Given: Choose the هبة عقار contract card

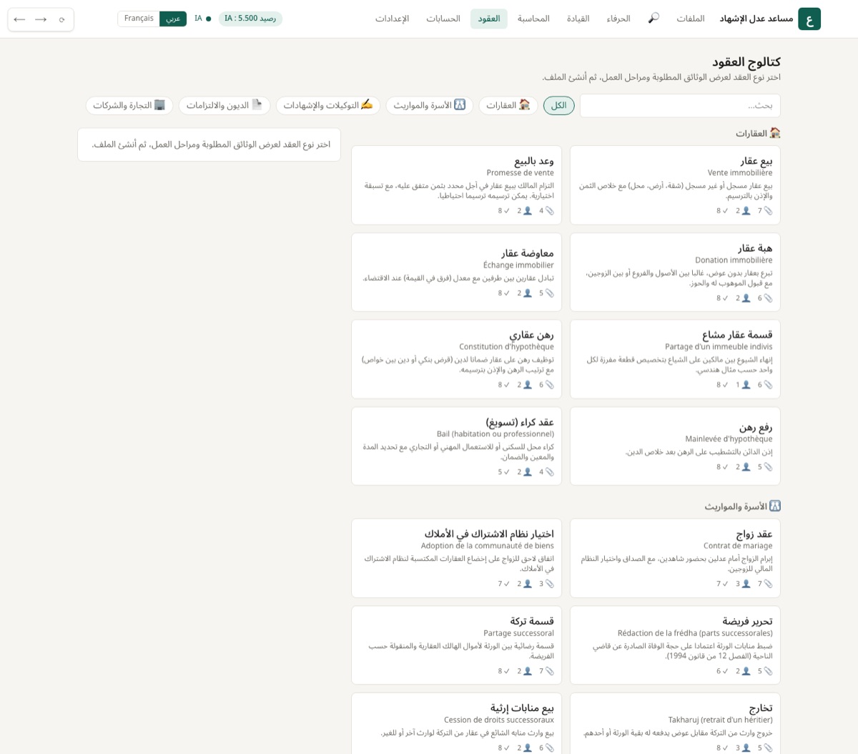Looking at the screenshot, I should pyautogui.click(x=675, y=272).
